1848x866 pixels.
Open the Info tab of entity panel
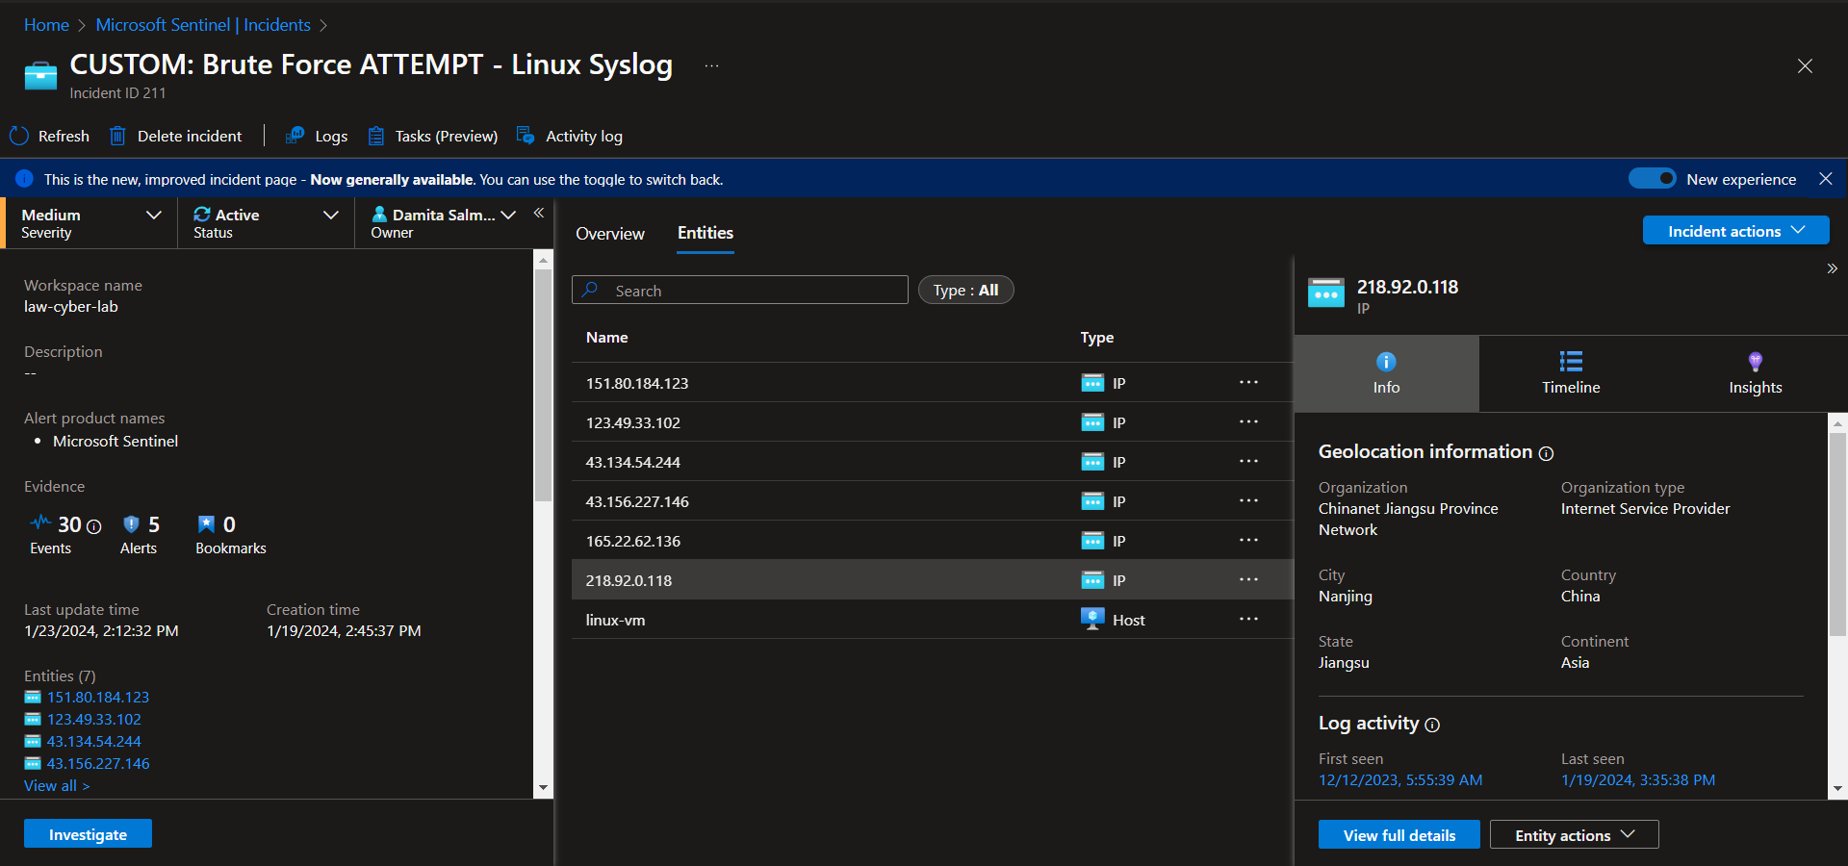[x=1386, y=373]
